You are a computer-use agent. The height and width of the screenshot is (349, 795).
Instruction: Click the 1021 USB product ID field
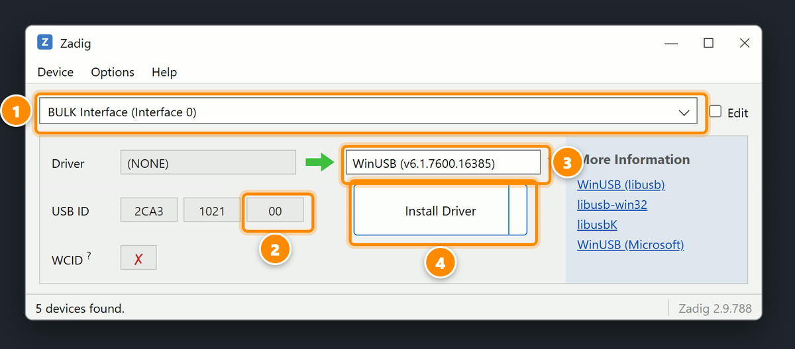pos(212,212)
